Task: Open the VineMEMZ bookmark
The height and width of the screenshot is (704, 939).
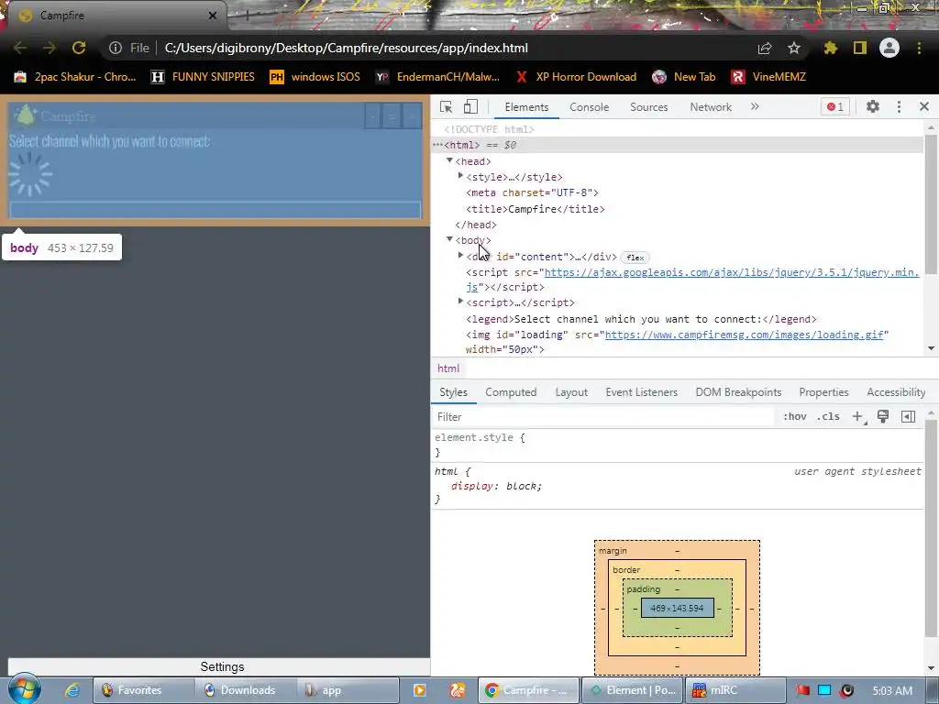Action: pyautogui.click(x=768, y=77)
